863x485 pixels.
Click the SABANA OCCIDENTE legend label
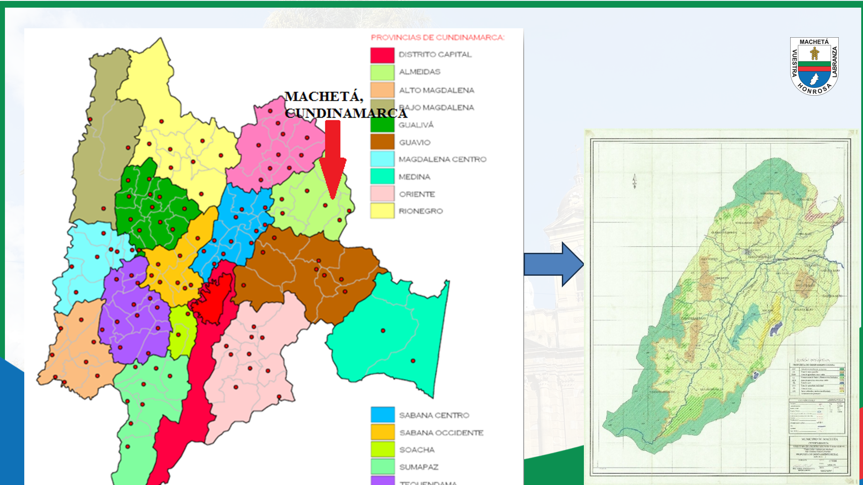441,432
